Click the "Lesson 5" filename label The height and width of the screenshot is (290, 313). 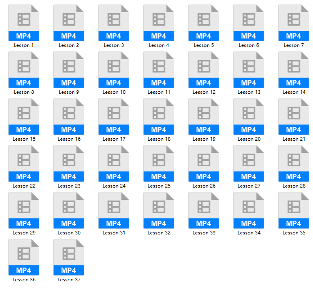click(204, 45)
